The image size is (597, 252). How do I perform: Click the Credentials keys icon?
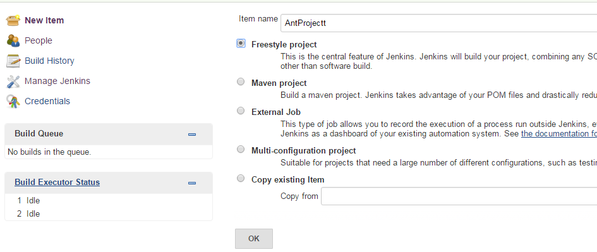click(13, 101)
